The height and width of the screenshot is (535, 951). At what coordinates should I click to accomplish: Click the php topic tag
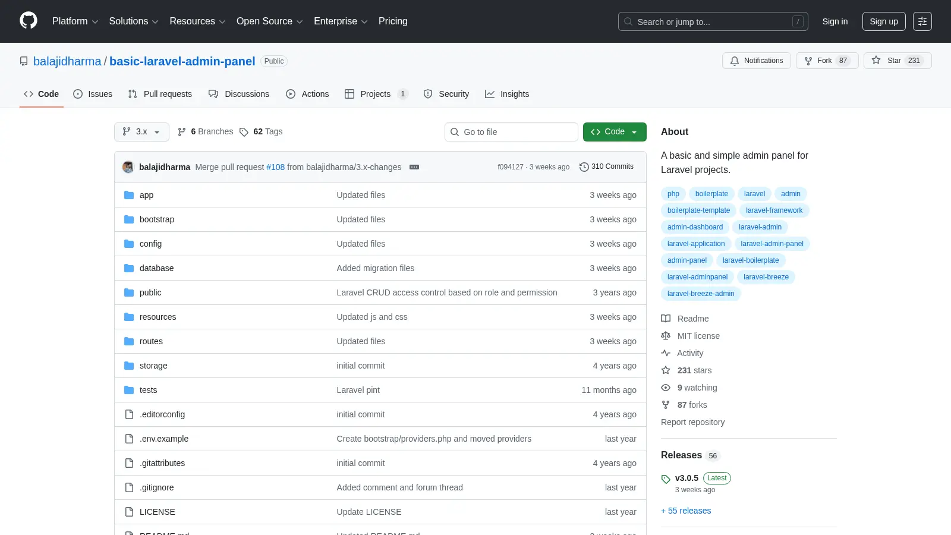pos(673,194)
